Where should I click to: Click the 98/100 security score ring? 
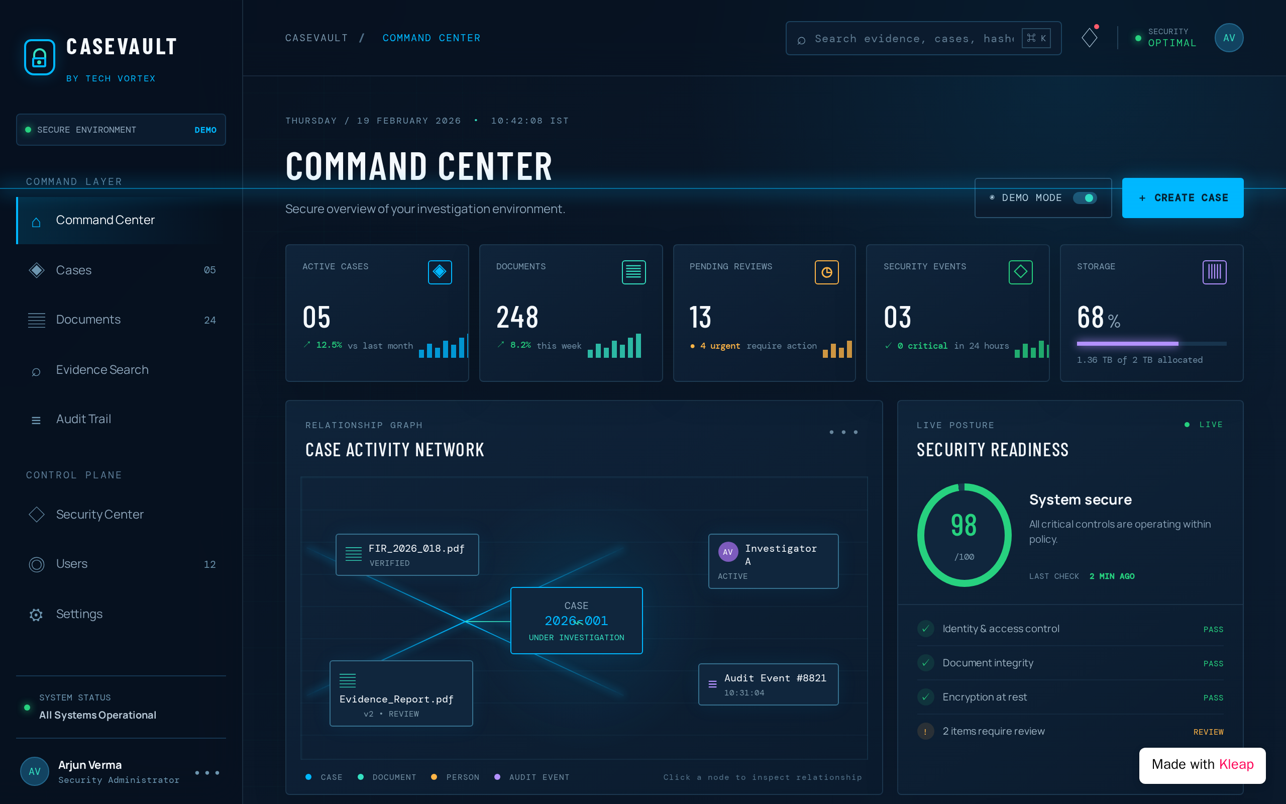[x=964, y=535]
